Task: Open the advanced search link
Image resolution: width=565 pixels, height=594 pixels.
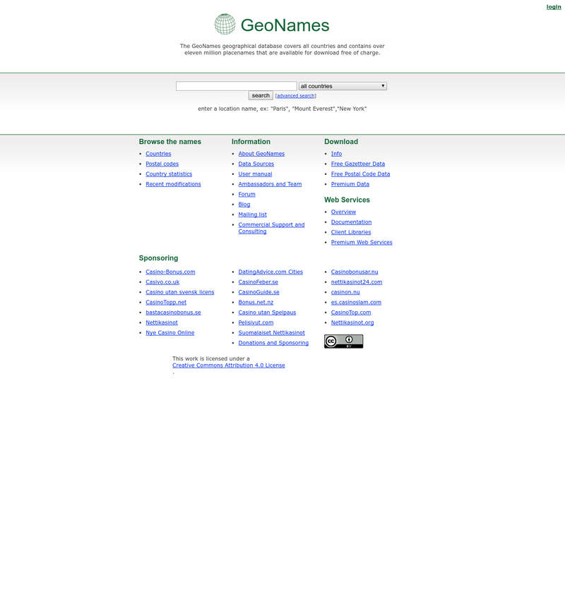Action: [x=296, y=96]
